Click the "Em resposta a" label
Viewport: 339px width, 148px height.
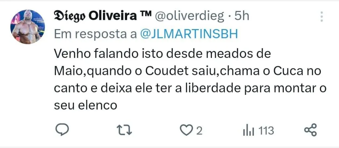[x=95, y=34]
